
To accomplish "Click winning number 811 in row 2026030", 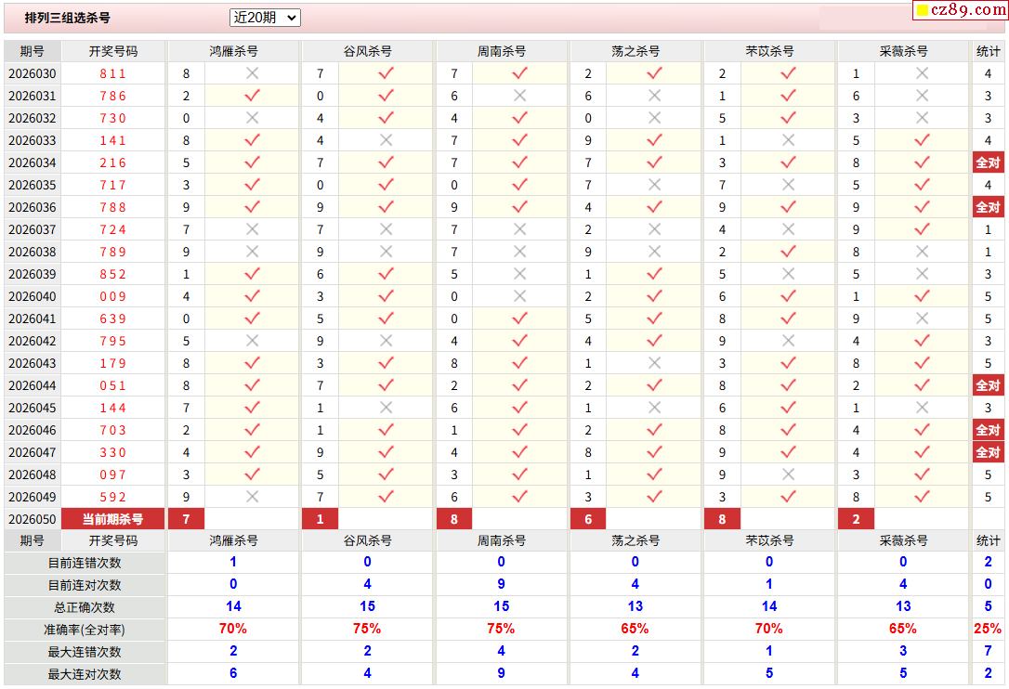I will point(112,73).
